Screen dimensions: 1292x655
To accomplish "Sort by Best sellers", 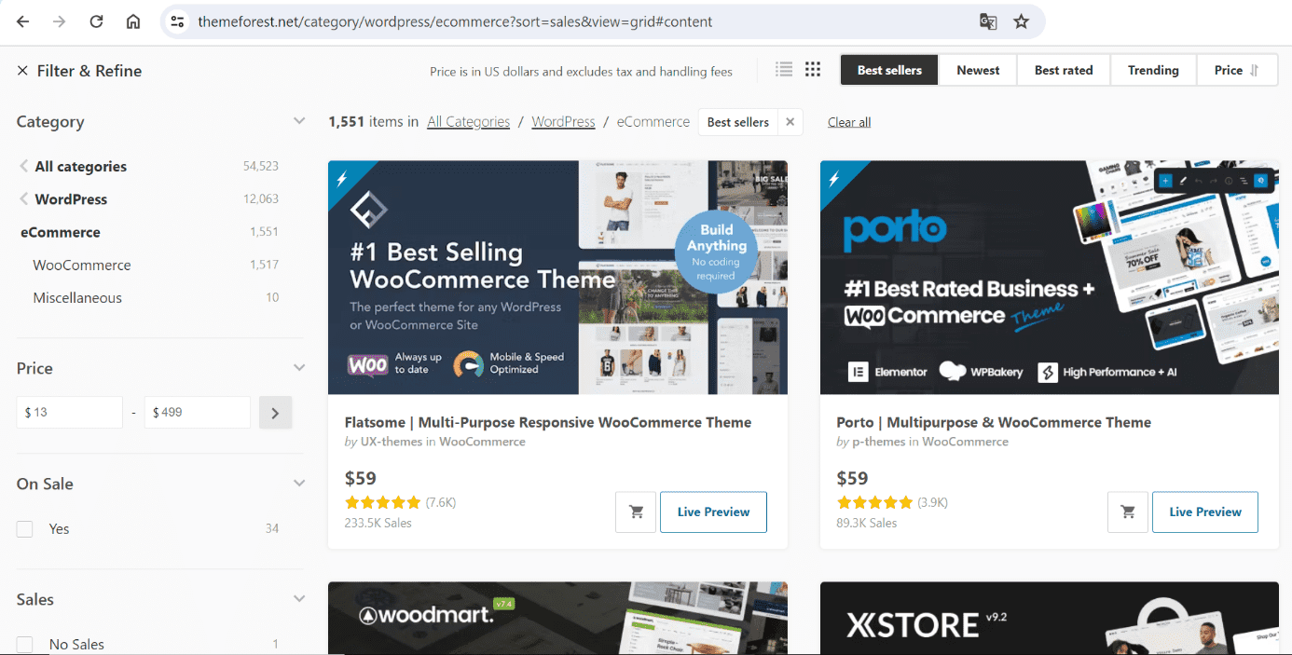I will click(x=889, y=70).
